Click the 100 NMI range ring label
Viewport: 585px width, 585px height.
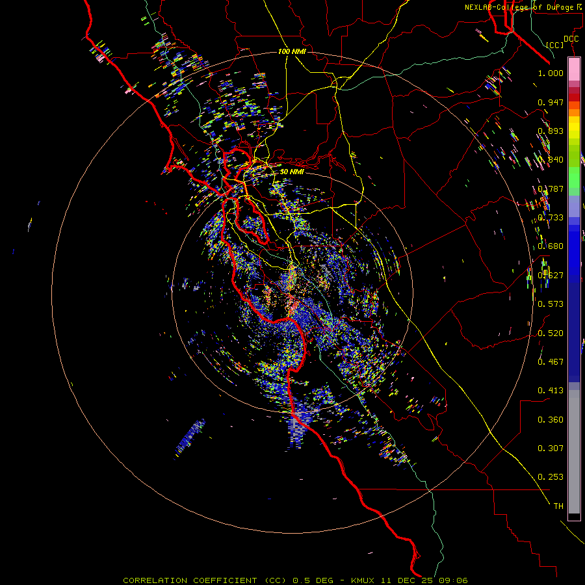coord(292,51)
